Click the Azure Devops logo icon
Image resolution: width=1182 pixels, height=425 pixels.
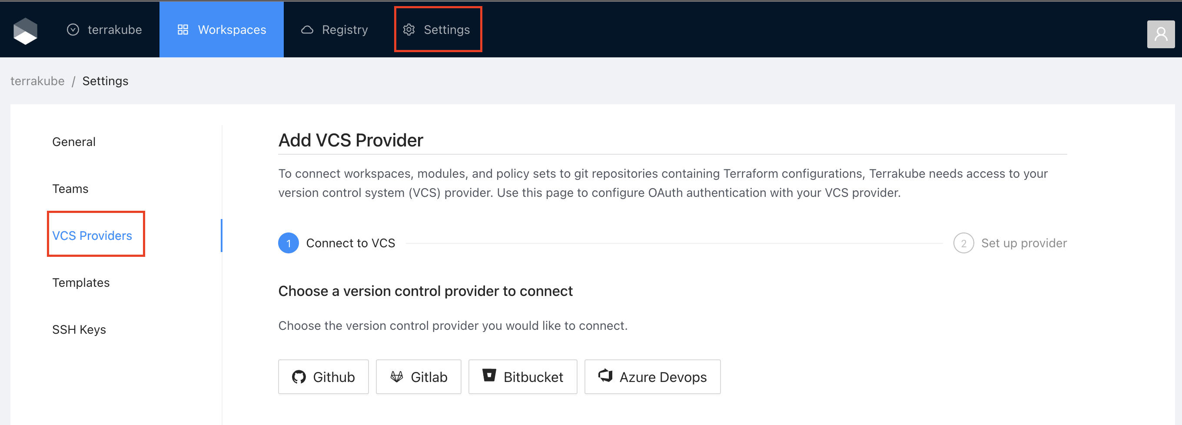pyautogui.click(x=605, y=375)
